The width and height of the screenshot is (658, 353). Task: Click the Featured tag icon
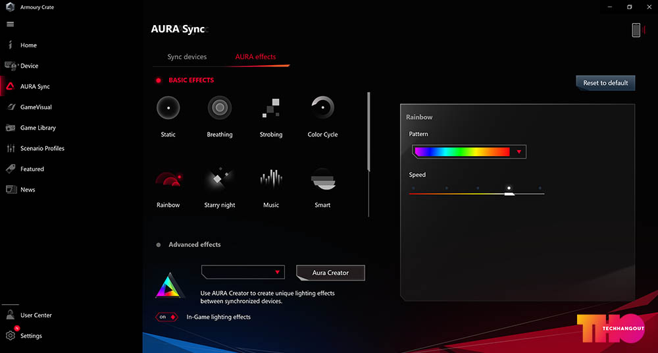click(11, 169)
